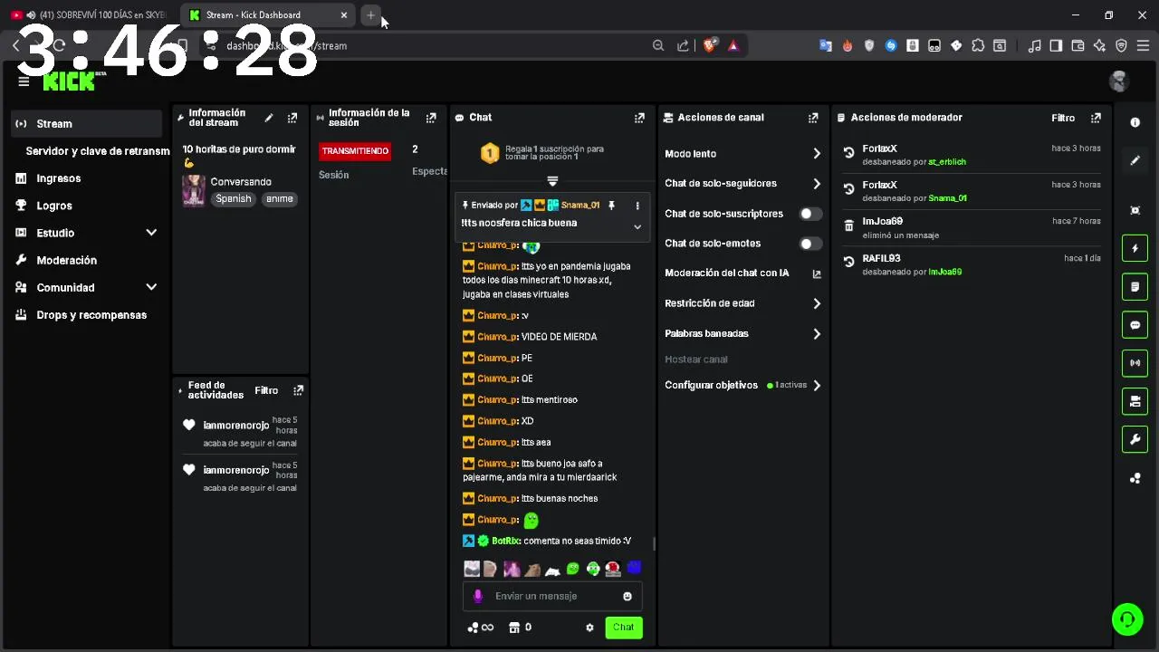This screenshot has width=1159, height=652.
Task: Click st_erblich moderator name link
Action: 947,162
